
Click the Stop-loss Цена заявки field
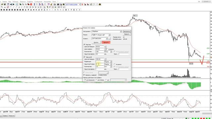tap(100, 49)
